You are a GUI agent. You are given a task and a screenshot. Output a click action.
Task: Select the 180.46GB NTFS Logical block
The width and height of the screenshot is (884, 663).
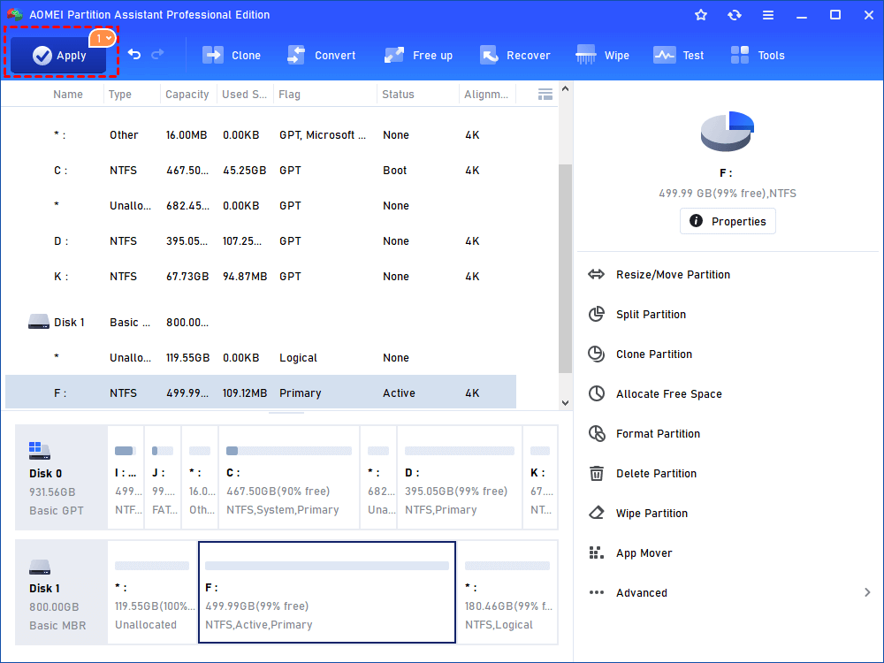[507, 592]
